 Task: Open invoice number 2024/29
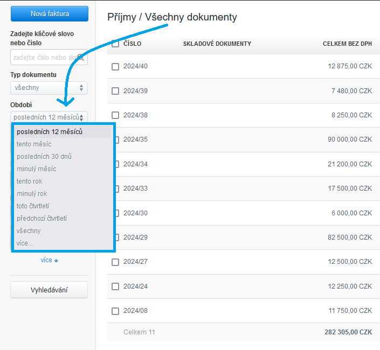click(135, 237)
